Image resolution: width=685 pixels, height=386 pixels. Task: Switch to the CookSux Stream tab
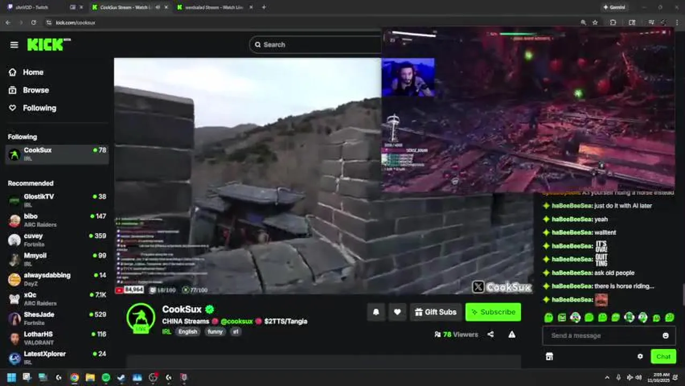(129, 8)
